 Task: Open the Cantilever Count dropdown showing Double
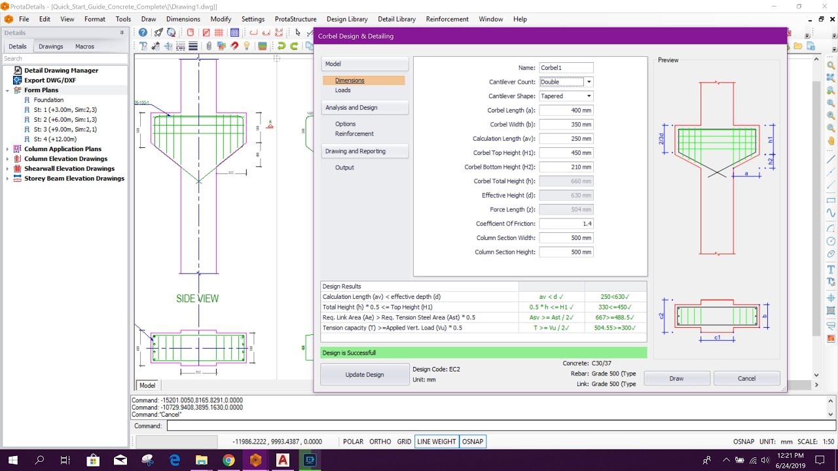[587, 81]
